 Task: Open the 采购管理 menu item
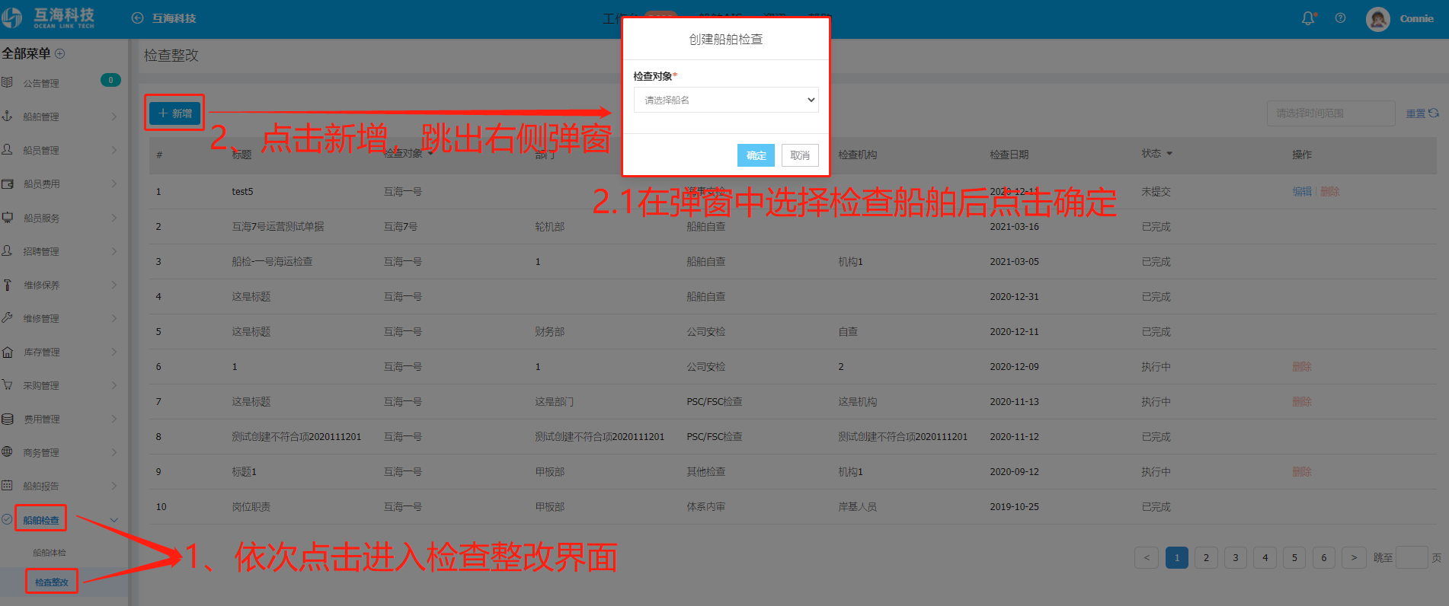click(x=41, y=386)
